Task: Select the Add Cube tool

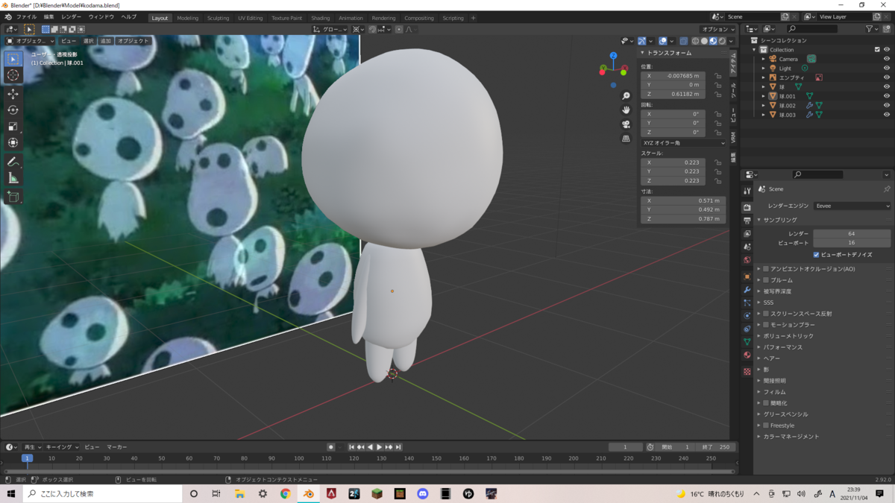Action: [x=13, y=197]
